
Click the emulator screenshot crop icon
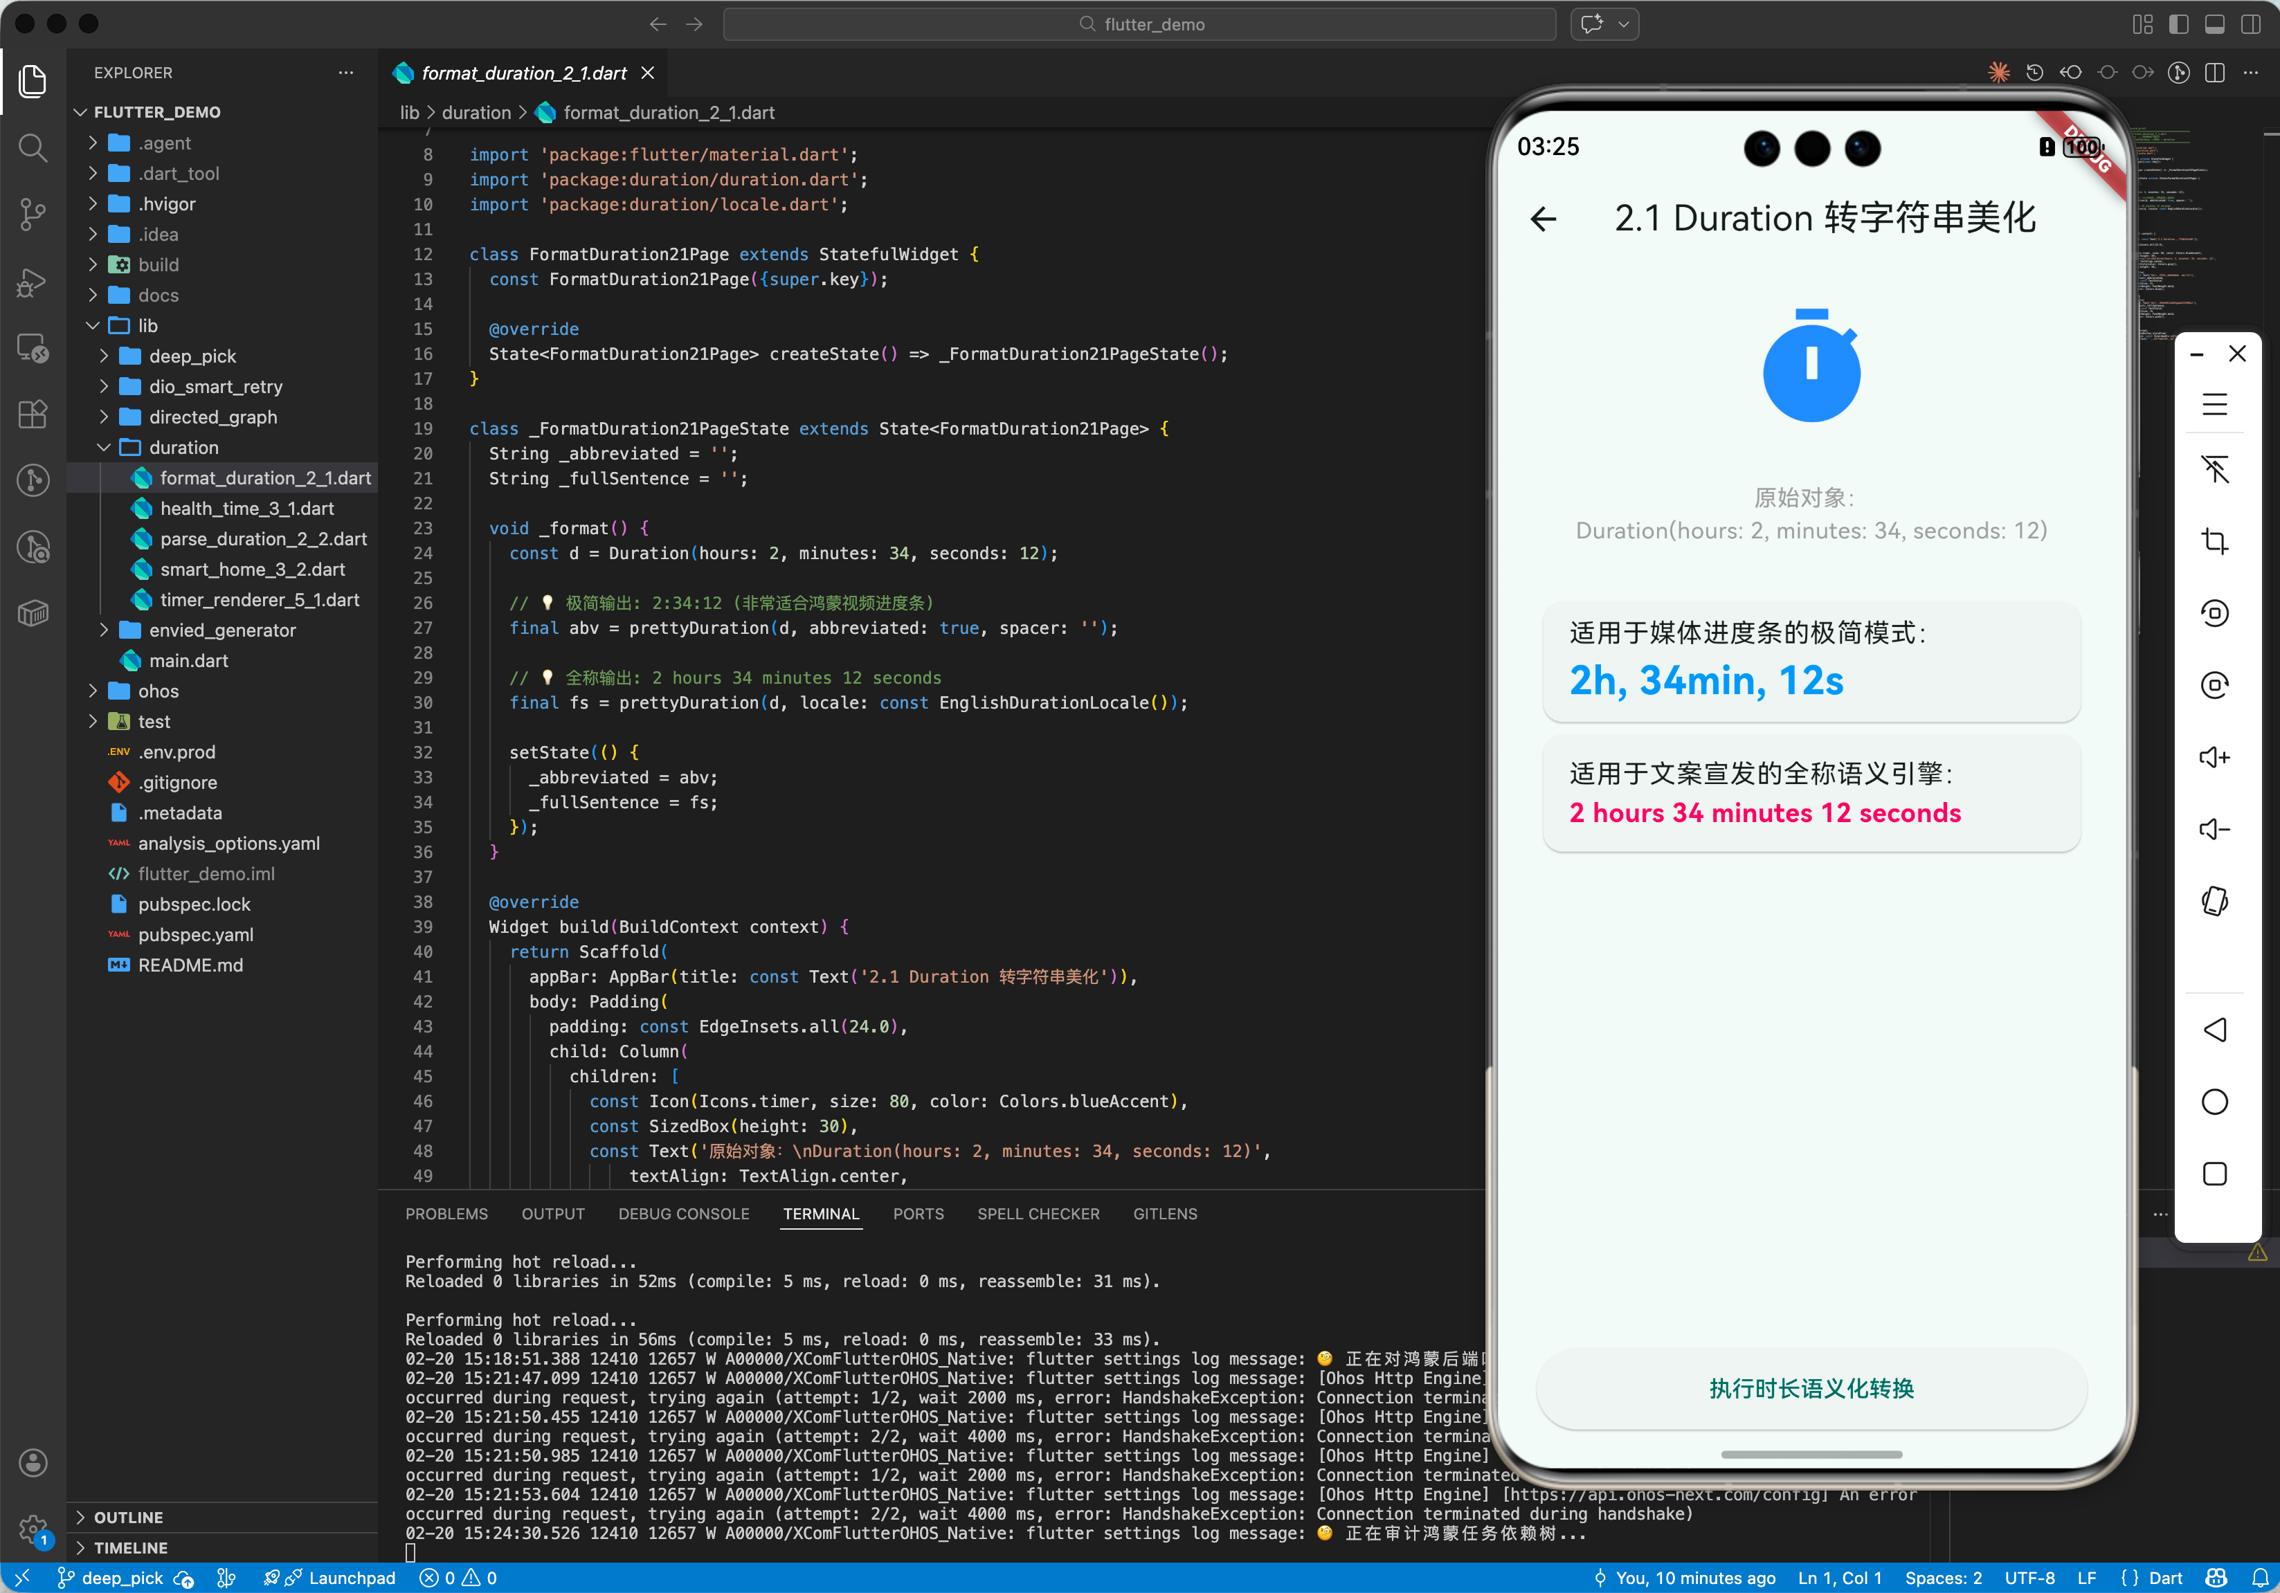(2214, 541)
